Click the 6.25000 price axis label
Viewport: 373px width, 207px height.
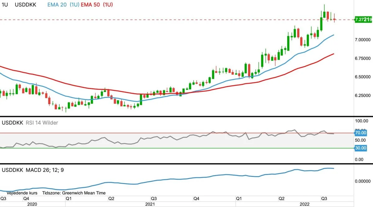pyautogui.click(x=363, y=95)
